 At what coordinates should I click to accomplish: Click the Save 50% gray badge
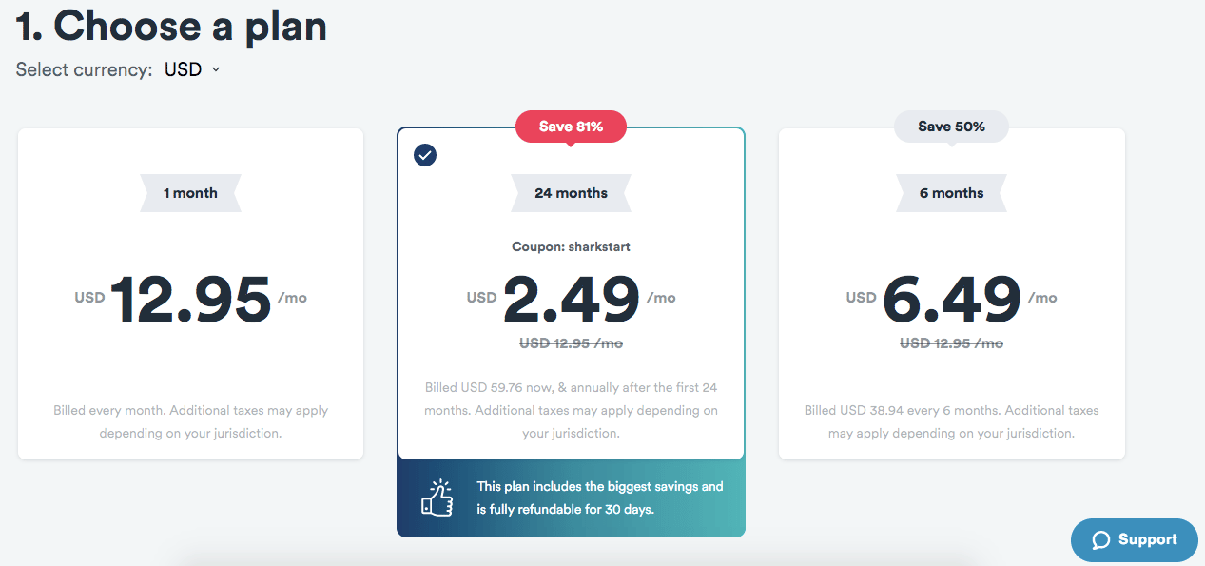click(950, 126)
